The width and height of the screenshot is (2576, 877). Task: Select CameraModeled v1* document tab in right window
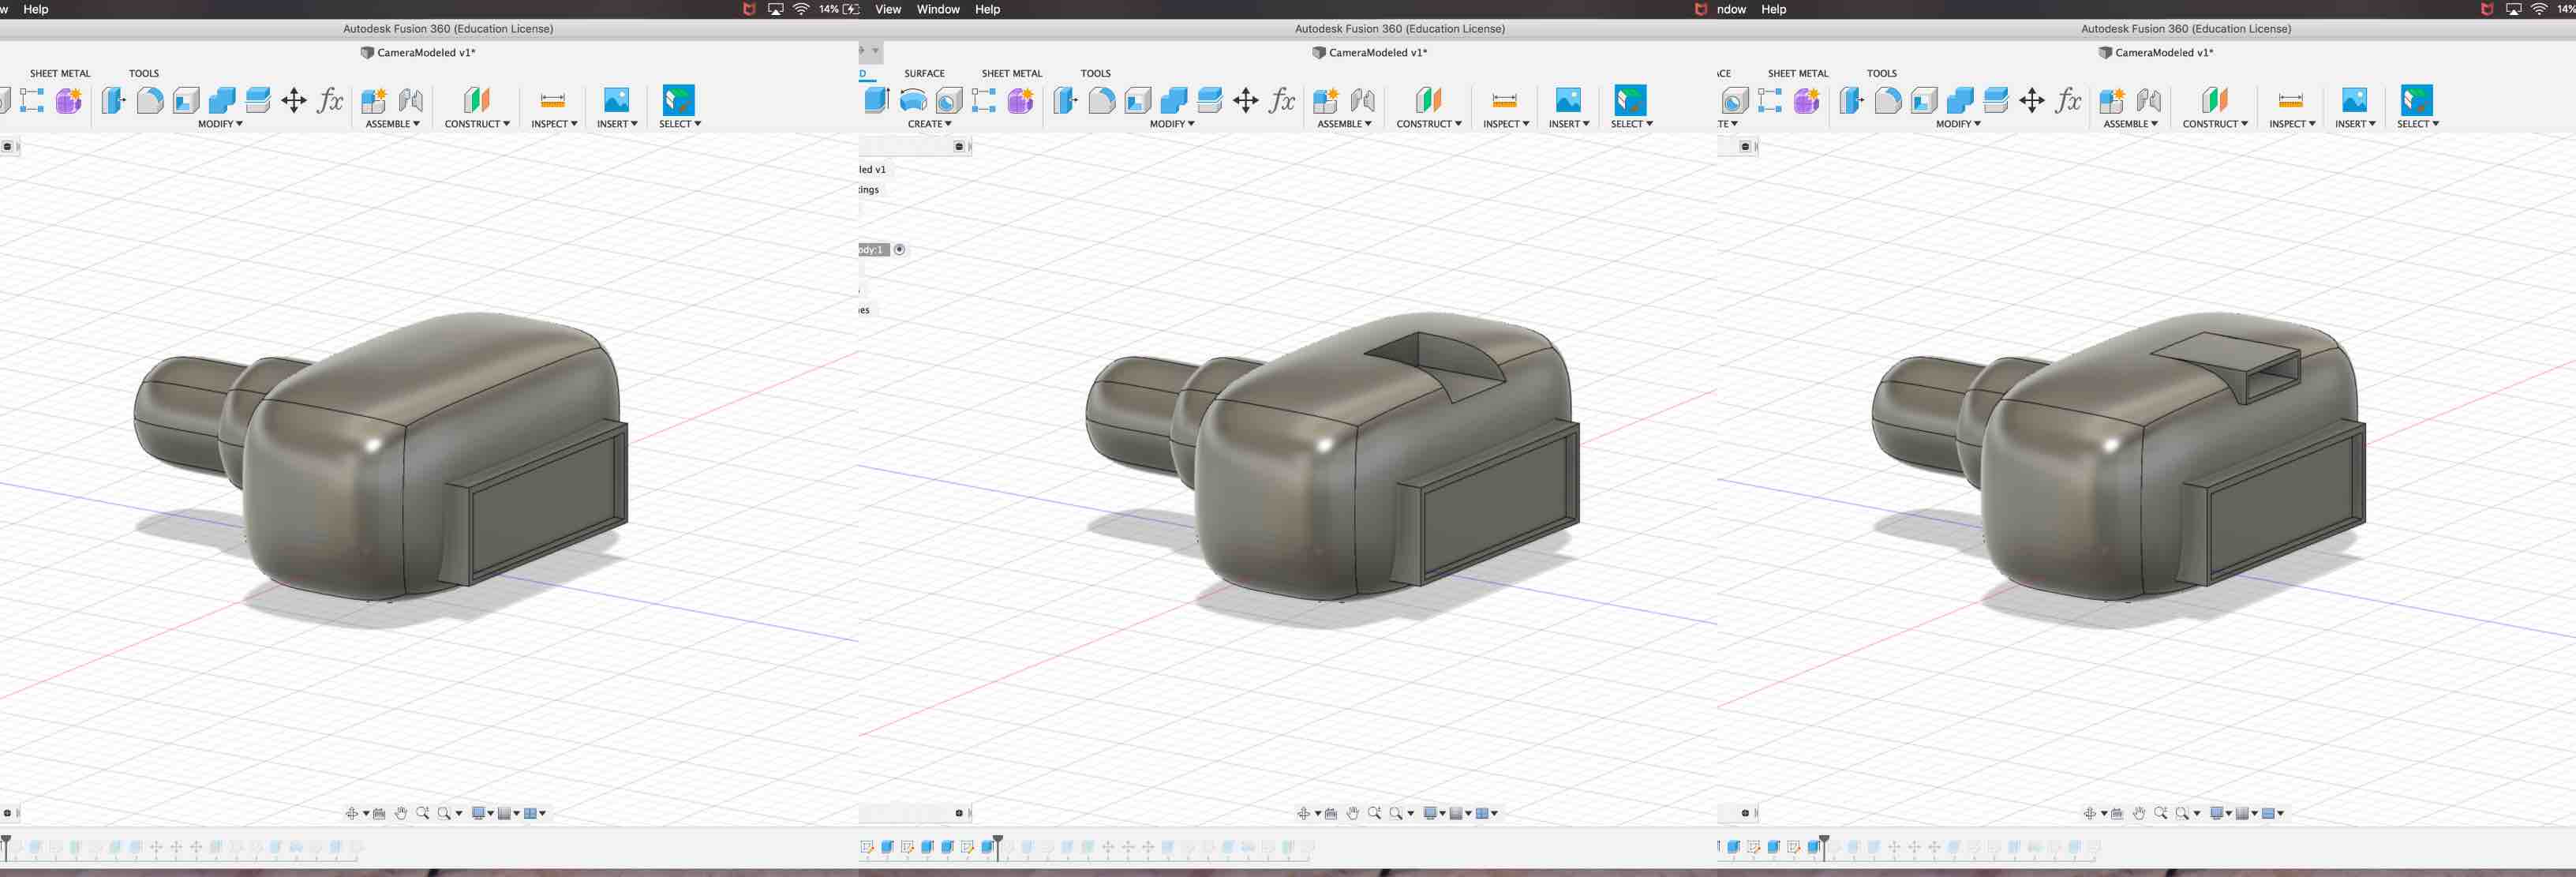click(x=2156, y=52)
